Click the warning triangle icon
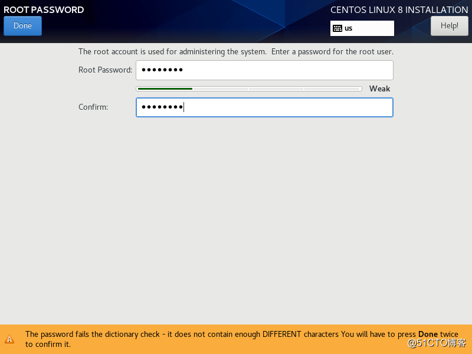 9,339
